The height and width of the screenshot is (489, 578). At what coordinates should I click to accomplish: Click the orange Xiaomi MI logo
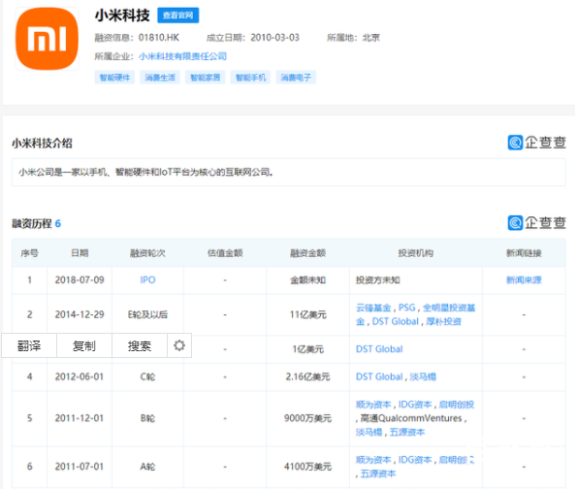(47, 39)
